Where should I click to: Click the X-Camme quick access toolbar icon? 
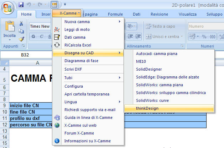pos(54,5)
